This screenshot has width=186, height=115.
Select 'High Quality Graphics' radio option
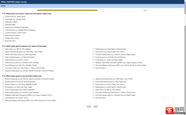tap(3, 22)
